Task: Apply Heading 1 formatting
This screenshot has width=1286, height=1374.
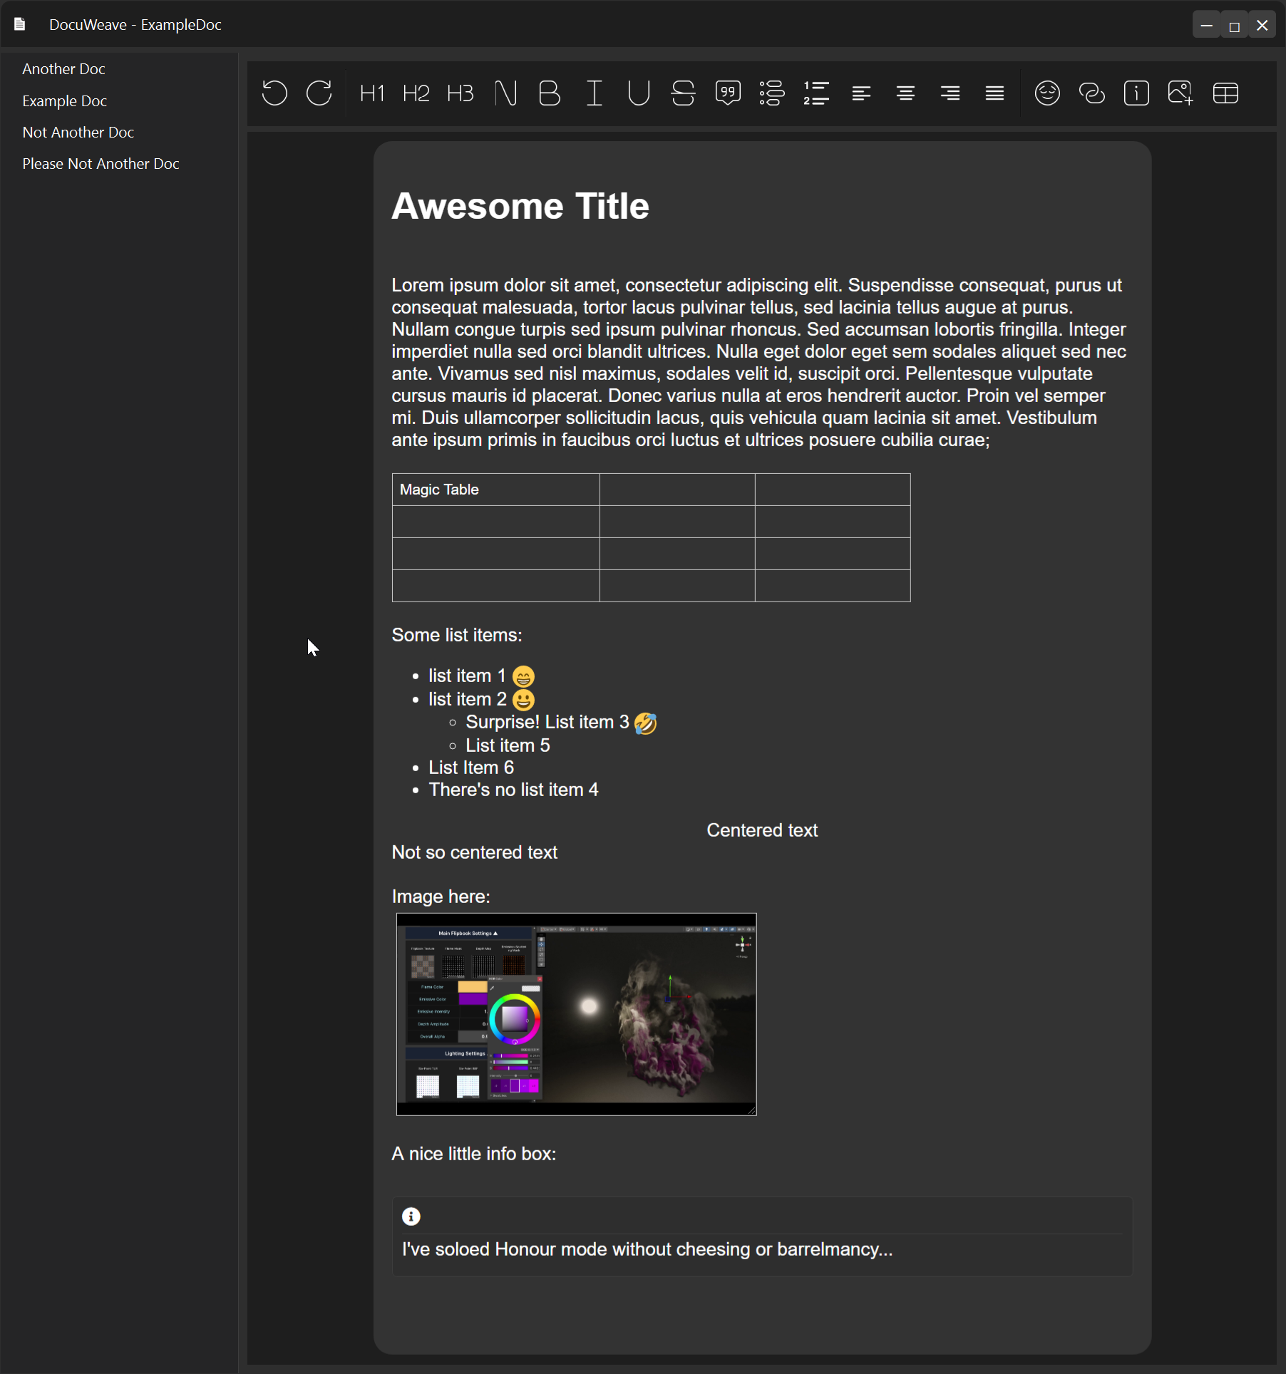Action: 371,93
